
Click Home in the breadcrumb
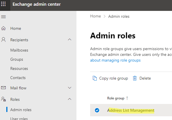click(x=96, y=16)
